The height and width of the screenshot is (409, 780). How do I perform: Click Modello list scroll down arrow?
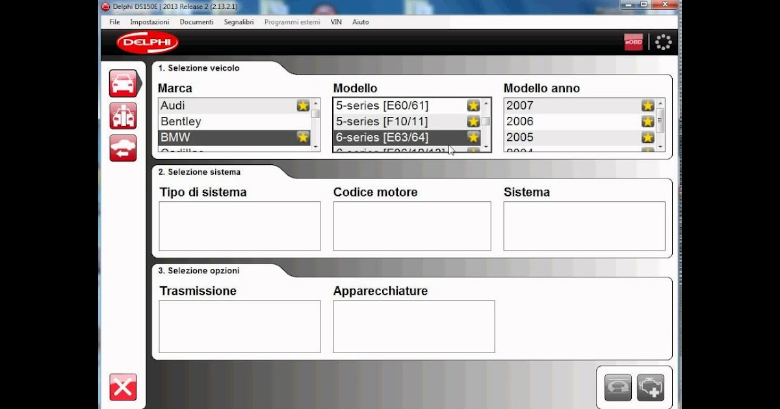[x=486, y=147]
